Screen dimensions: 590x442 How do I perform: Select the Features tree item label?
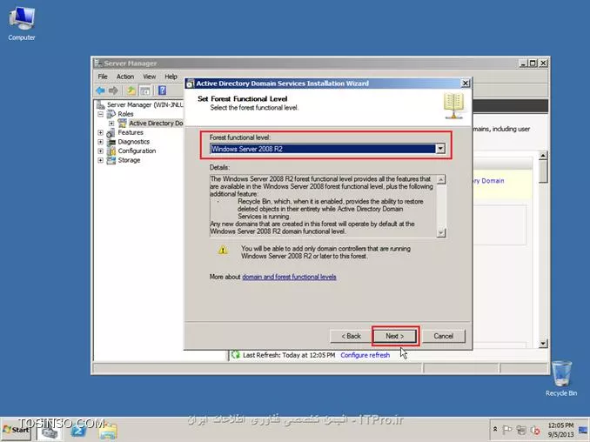[x=131, y=132]
